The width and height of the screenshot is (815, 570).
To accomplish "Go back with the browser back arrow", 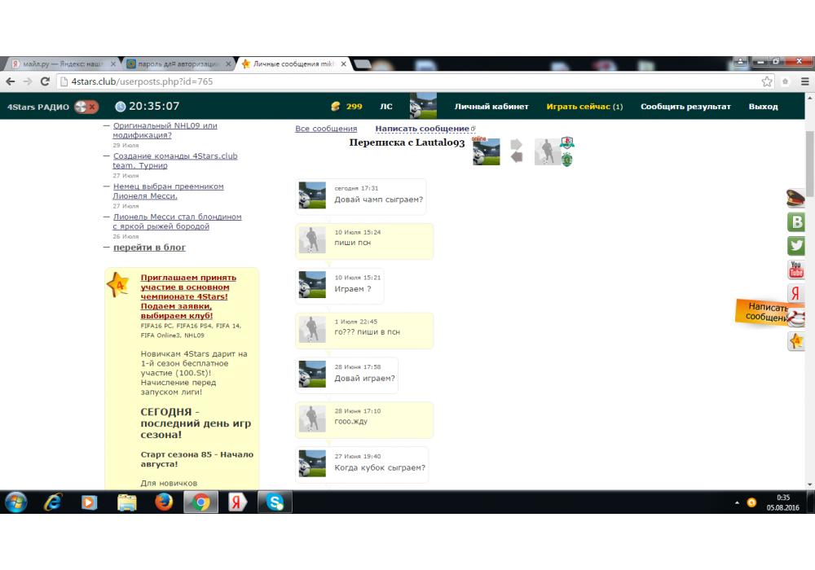I will point(11,81).
